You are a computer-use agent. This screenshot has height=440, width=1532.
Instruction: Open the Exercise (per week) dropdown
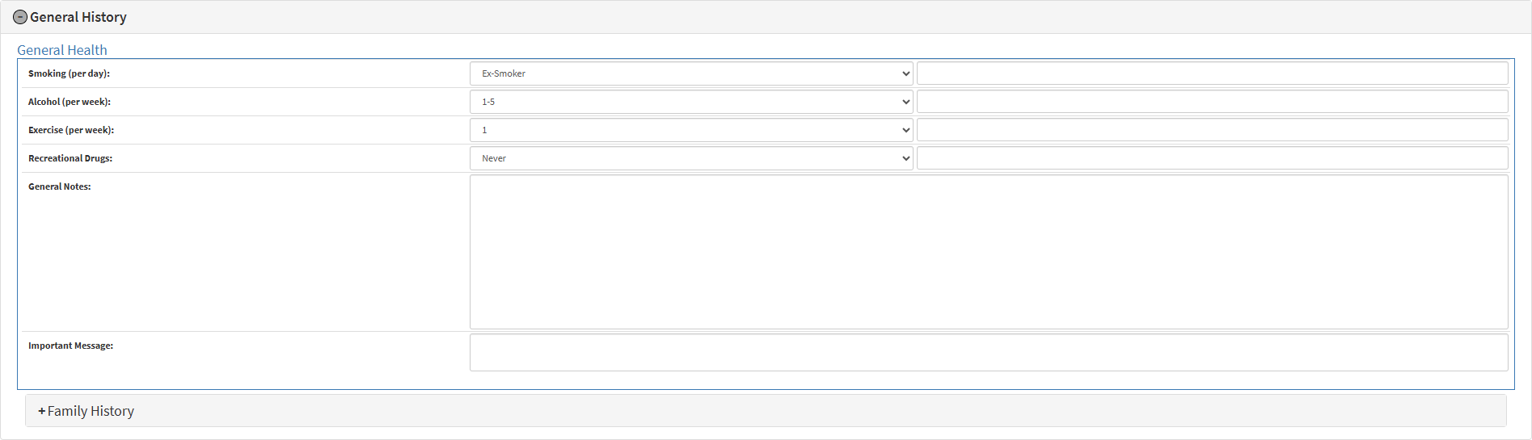(690, 130)
